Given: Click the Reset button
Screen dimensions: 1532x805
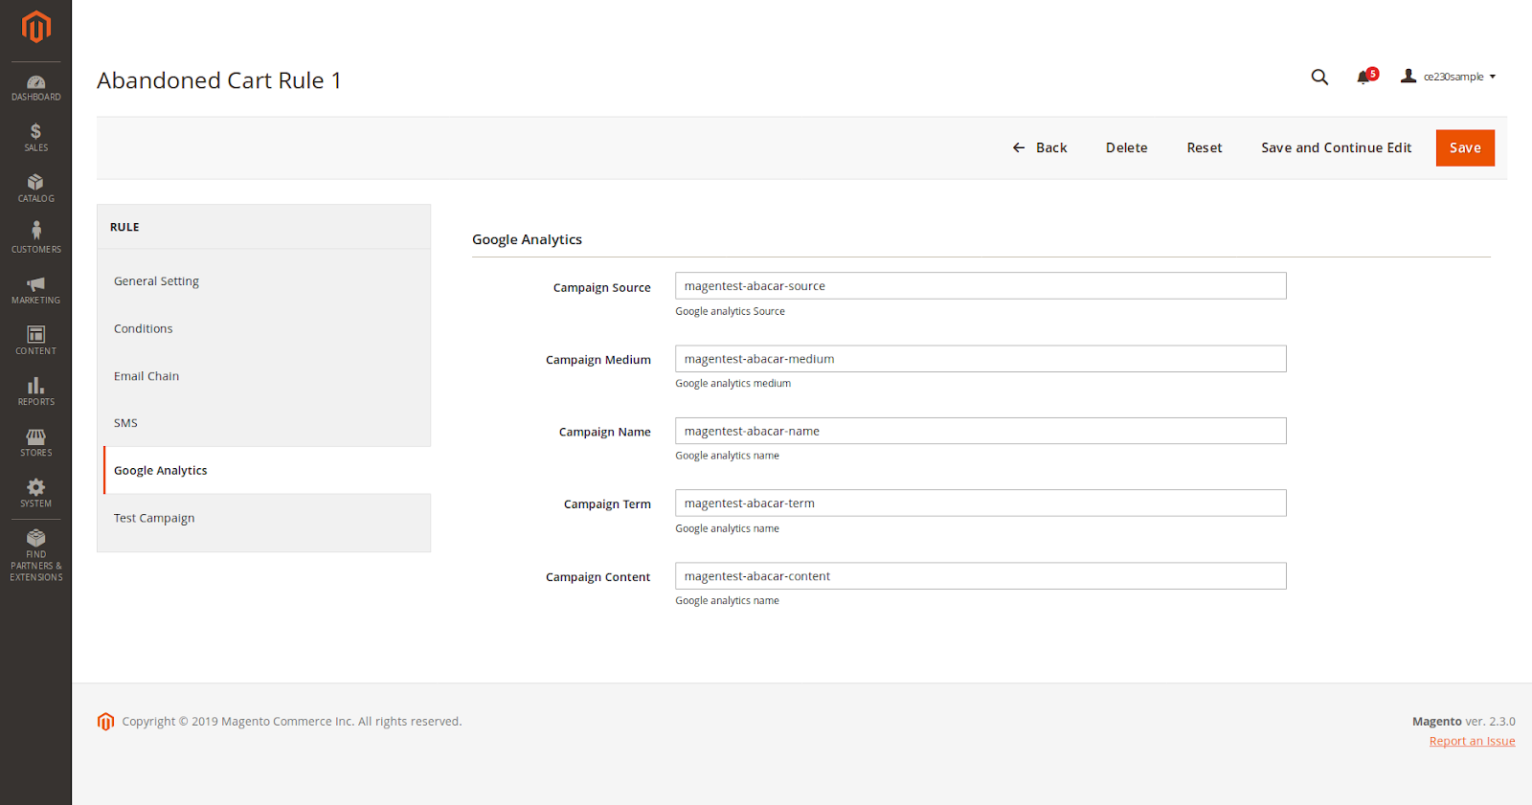Looking at the screenshot, I should click(x=1205, y=147).
